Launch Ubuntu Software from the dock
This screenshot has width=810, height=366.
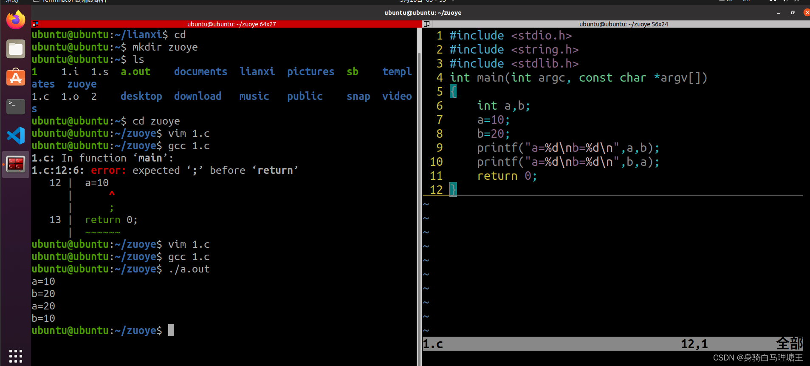[x=16, y=77]
